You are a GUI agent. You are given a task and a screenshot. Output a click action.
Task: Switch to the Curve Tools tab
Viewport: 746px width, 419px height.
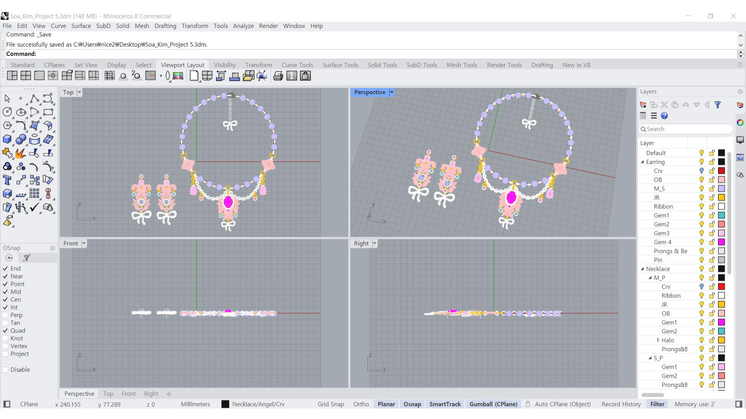[297, 65]
